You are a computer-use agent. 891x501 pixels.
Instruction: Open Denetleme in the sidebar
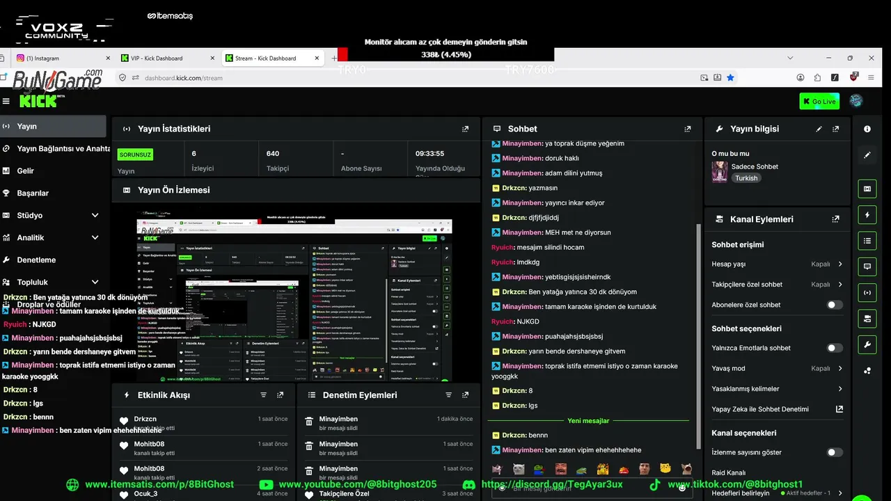point(53,260)
